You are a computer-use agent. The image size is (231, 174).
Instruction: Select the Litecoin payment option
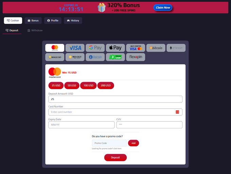click(95, 57)
